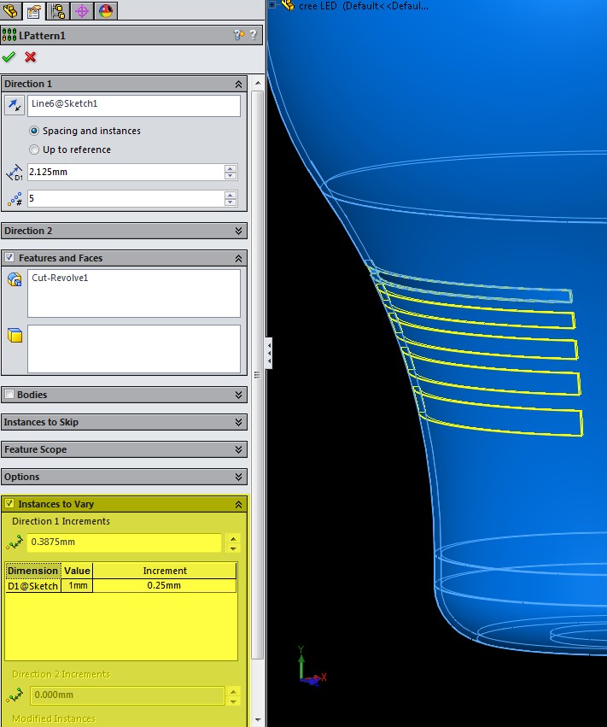Viewport: 607px width, 727px height.
Task: Expand the Feature Scope section
Action: coord(238,449)
